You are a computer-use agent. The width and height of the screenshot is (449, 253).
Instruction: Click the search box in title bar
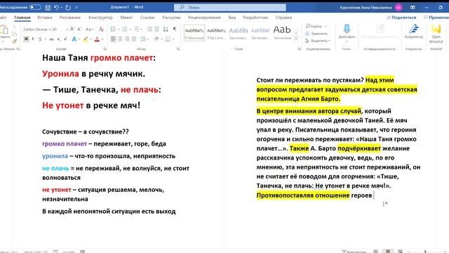pyautogui.click(x=230, y=8)
